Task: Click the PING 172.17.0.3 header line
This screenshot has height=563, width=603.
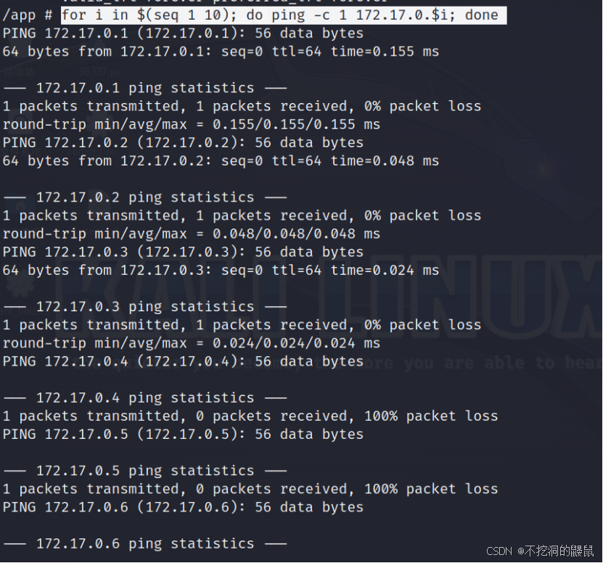Action: click(183, 252)
